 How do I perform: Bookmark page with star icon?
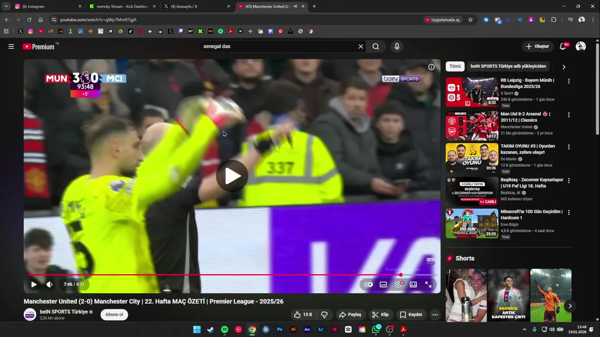point(471,20)
